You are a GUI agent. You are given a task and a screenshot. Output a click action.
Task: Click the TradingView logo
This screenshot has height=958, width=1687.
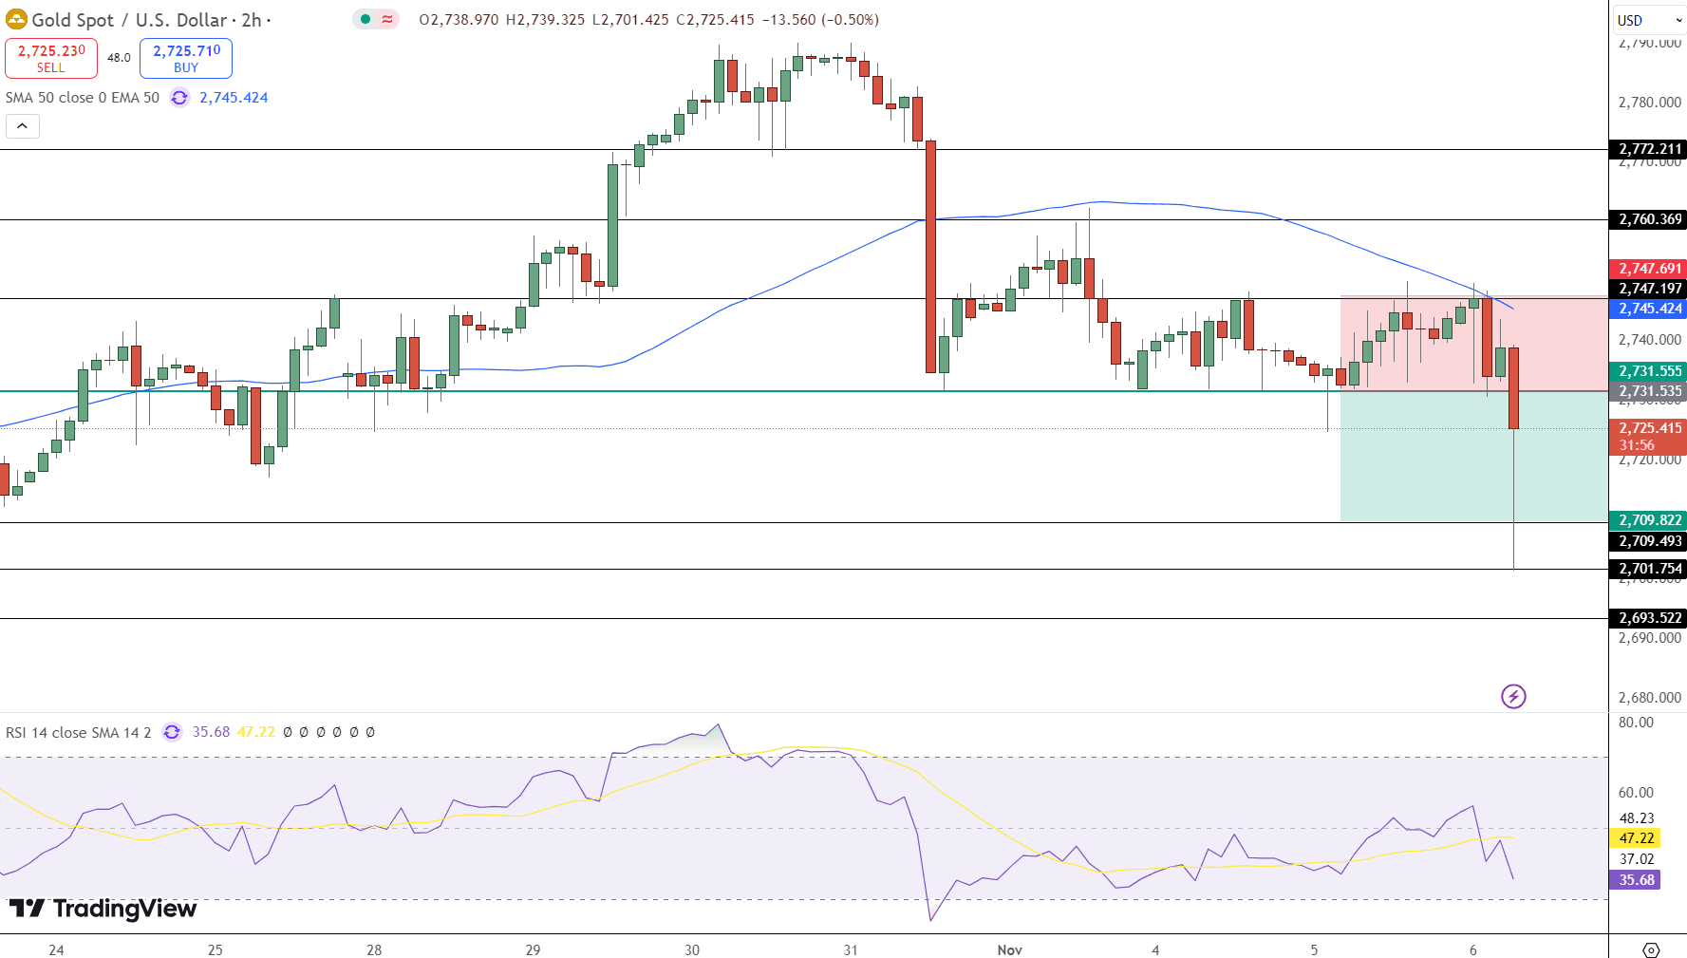pos(103,909)
